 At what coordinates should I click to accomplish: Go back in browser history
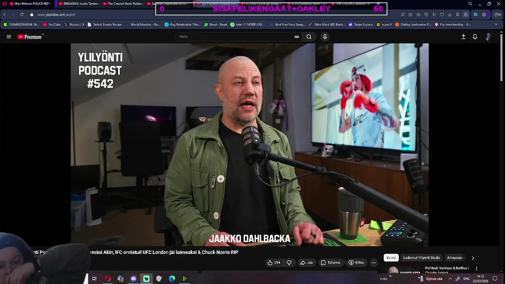(x=4, y=15)
